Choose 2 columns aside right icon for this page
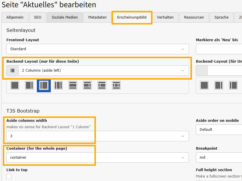The image size is (242, 181). (x=29, y=85)
